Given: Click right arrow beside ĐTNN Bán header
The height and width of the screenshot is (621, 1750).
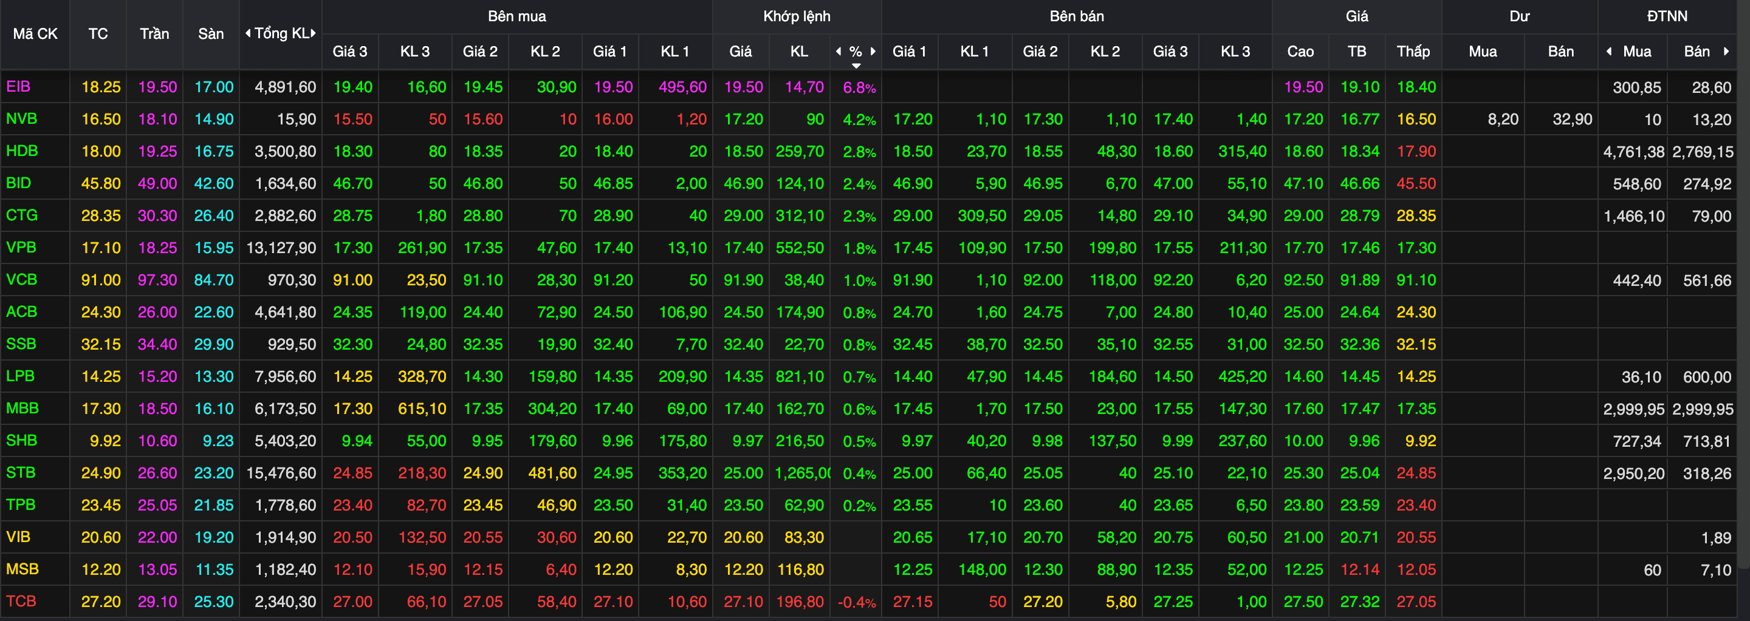Looking at the screenshot, I should click(1726, 52).
